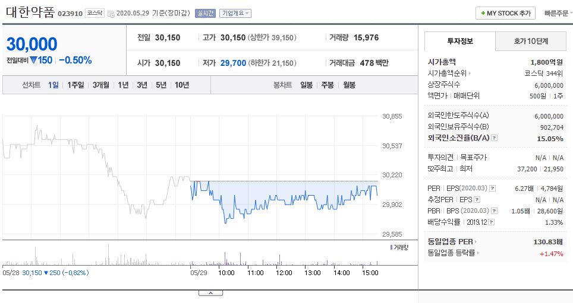Click the help icon next to PER EPS(2020.03)
This screenshot has width=573, height=303.
tap(492, 189)
